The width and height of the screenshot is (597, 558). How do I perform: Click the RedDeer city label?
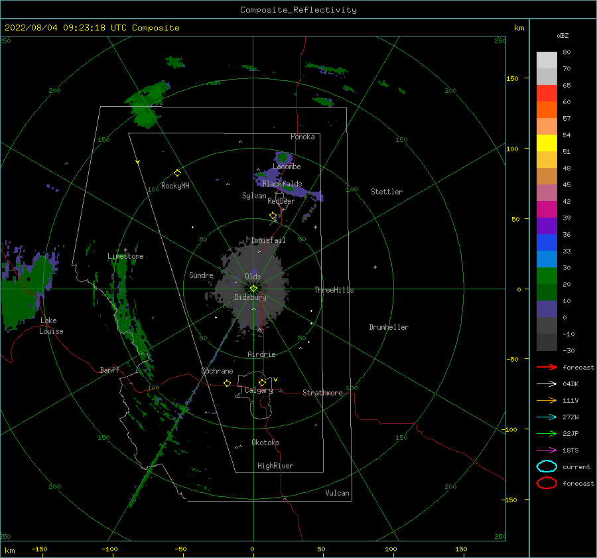click(x=281, y=201)
